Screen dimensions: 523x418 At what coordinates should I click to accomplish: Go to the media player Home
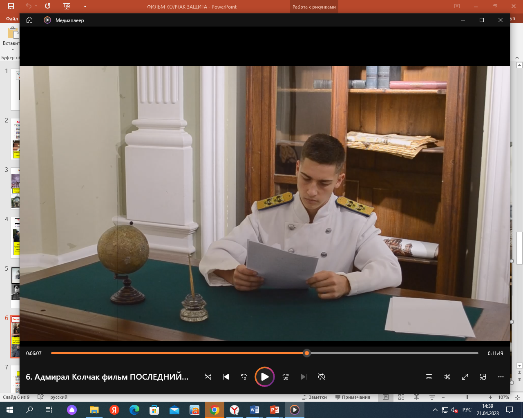[x=29, y=20]
